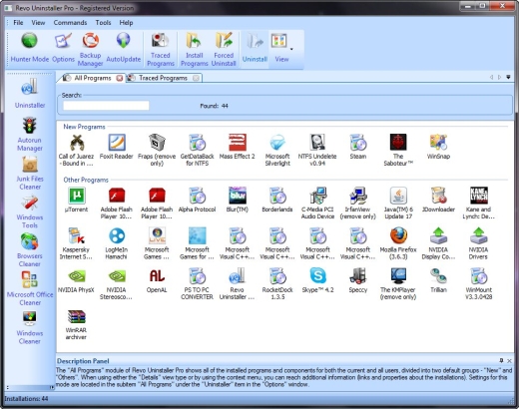Open the File menu
The width and height of the screenshot is (519, 409).
tap(18, 23)
